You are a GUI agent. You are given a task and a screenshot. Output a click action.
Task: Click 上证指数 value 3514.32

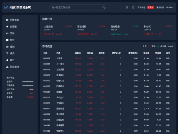(49, 34)
